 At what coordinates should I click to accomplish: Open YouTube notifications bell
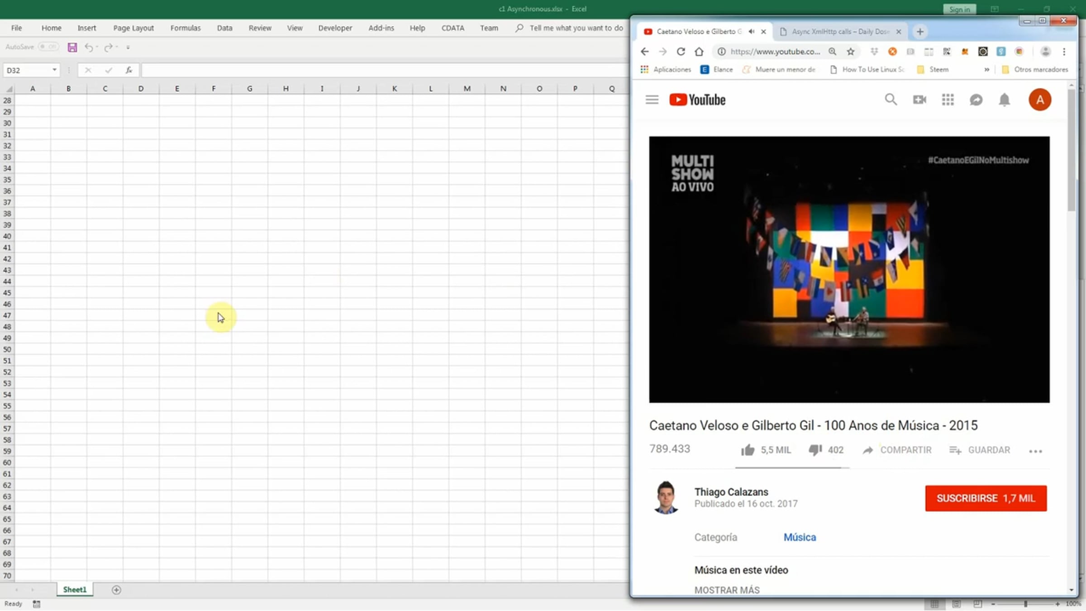point(1005,100)
